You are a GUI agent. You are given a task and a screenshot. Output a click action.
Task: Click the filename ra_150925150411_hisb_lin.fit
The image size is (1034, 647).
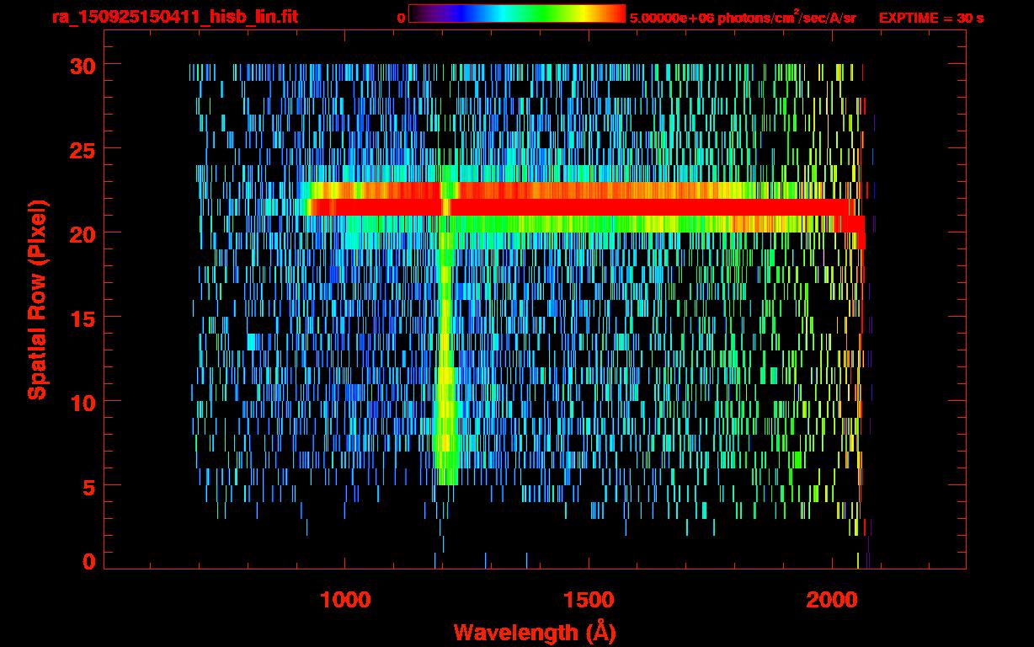174,17
